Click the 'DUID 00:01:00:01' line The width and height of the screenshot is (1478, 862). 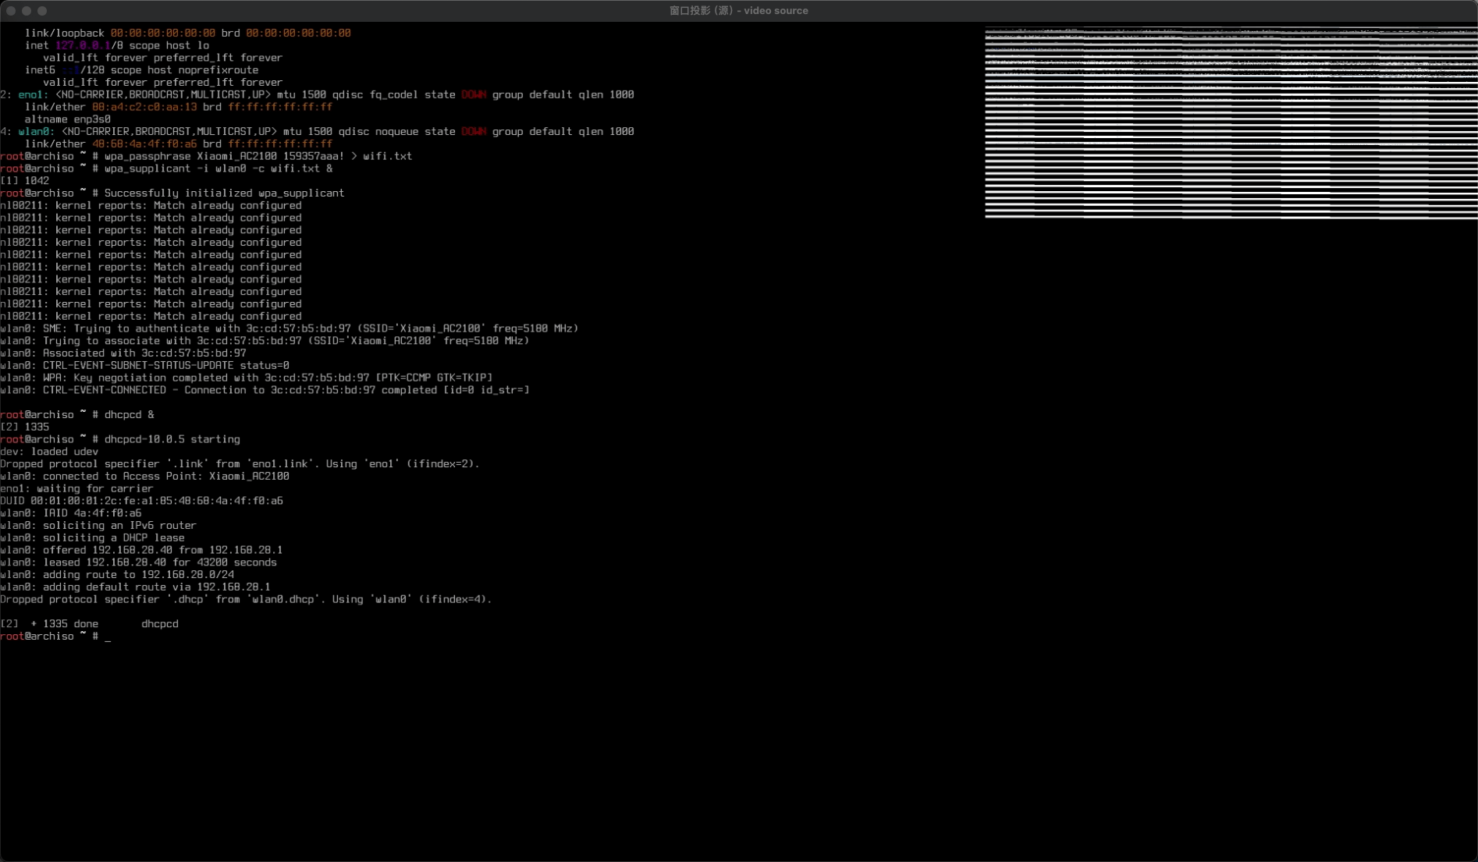[141, 501]
